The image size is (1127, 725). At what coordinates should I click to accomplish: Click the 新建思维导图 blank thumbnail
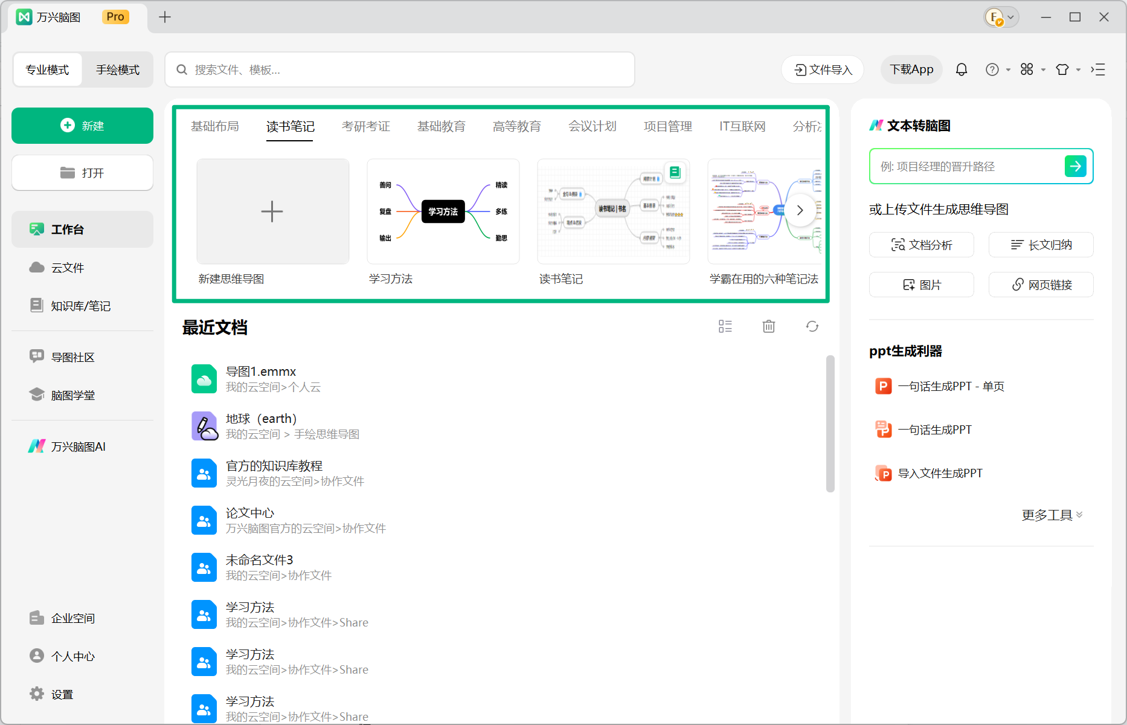(273, 211)
